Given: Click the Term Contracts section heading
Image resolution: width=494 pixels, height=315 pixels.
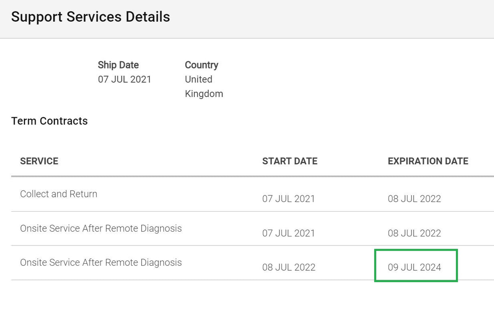Looking at the screenshot, I should click(x=49, y=121).
